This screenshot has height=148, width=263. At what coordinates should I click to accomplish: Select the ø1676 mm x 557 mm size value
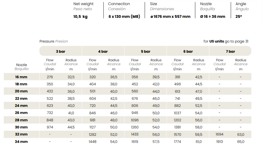[170, 16]
